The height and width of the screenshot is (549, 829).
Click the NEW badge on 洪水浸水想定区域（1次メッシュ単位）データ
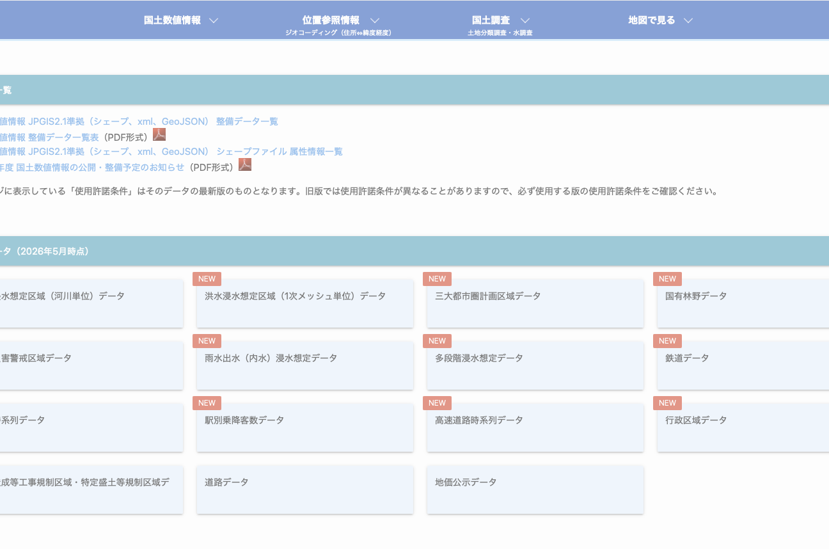(207, 278)
